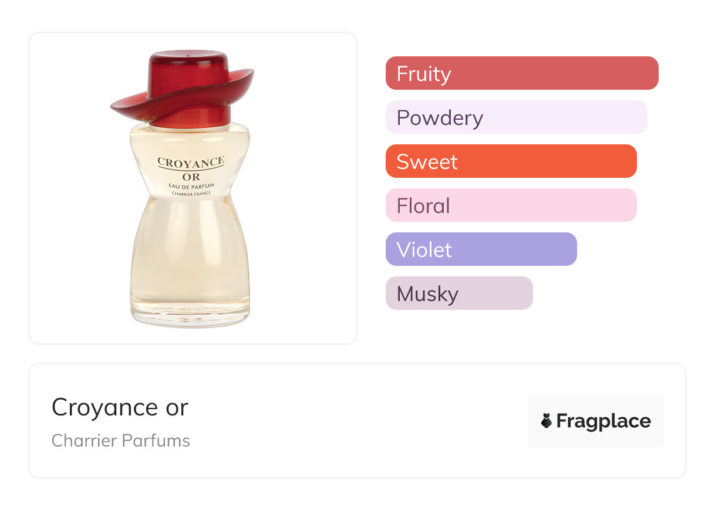Choose the orange Sweet accord bar
The height and width of the screenshot is (507, 715).
pyautogui.click(x=511, y=161)
